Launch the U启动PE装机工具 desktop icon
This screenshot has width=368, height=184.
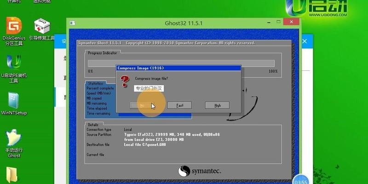14,69
